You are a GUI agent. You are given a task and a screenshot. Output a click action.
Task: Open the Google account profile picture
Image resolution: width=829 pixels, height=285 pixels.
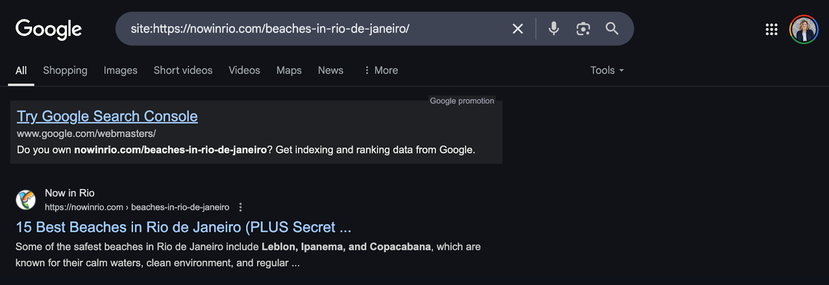click(804, 29)
